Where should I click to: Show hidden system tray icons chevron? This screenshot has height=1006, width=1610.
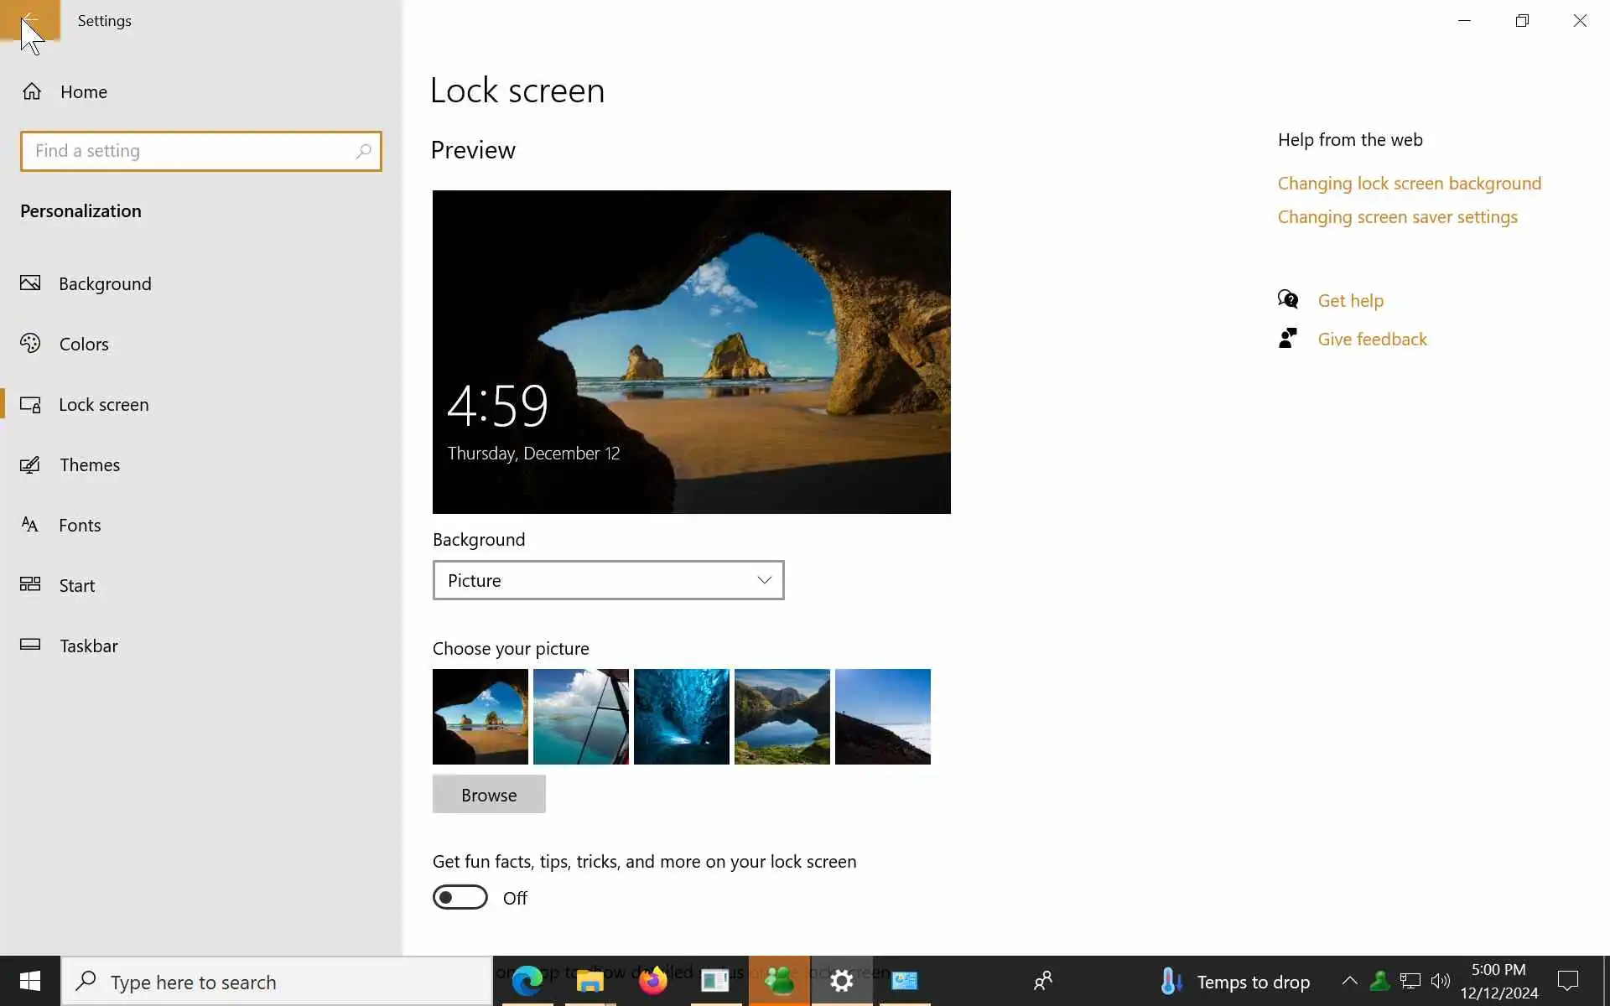1349,980
